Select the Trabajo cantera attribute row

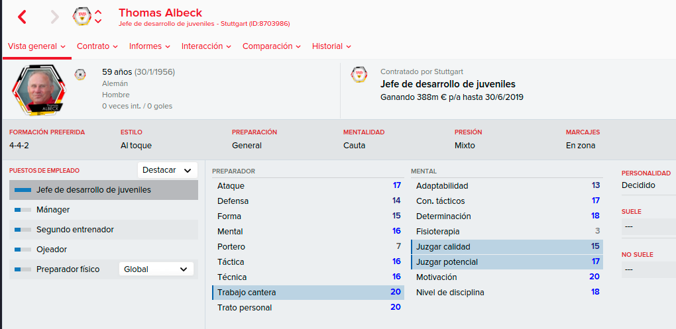tap(308, 293)
